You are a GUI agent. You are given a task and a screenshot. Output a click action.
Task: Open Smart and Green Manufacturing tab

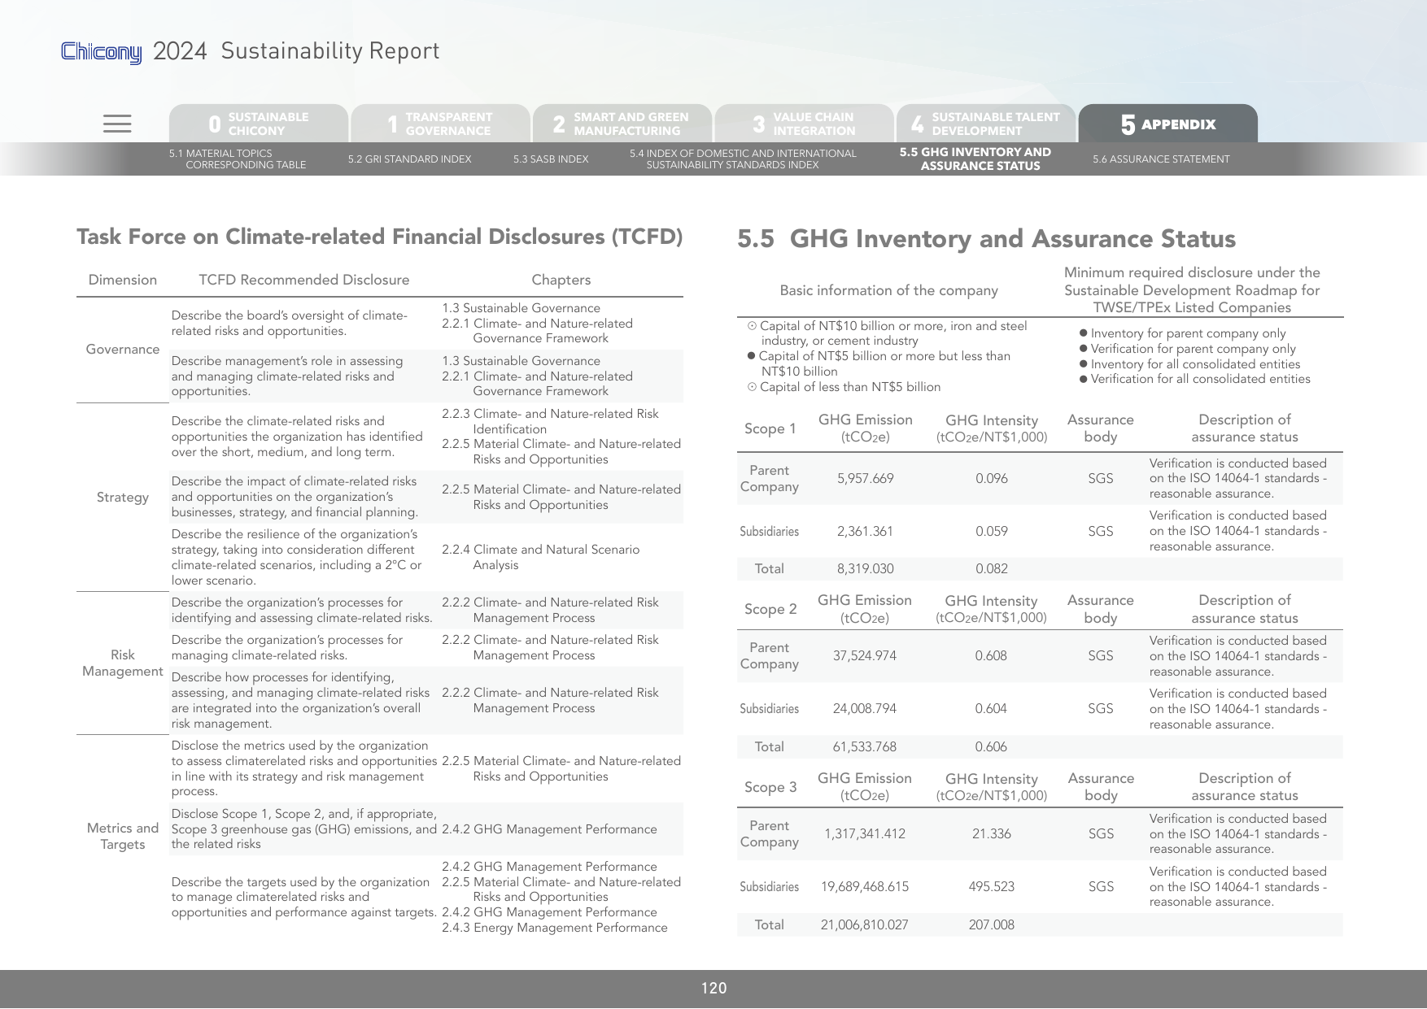coord(622,124)
